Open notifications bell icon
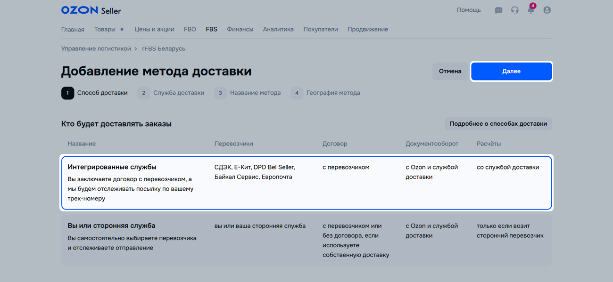This screenshot has height=282, width=613. tap(530, 10)
